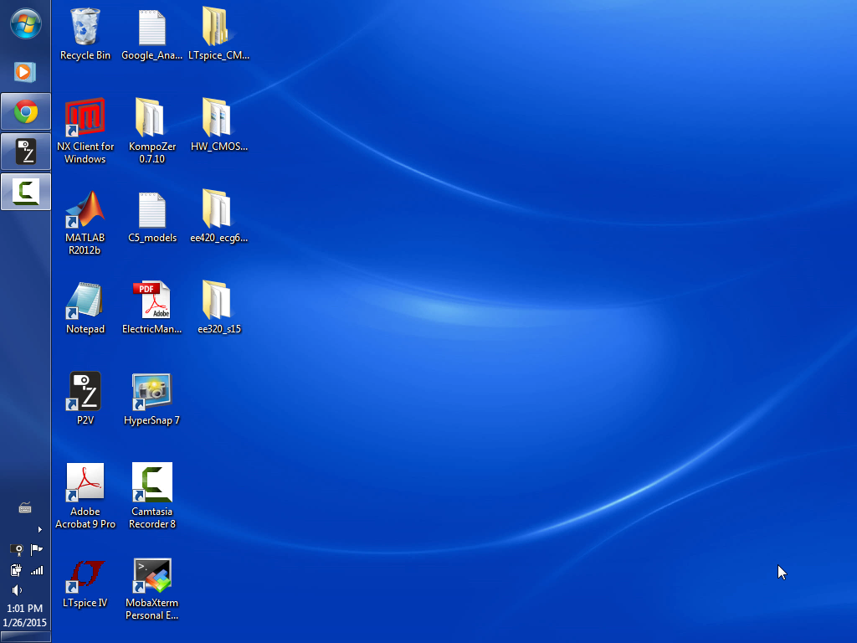
Task: Click the Camtasia taskbar button
Action: pos(25,192)
